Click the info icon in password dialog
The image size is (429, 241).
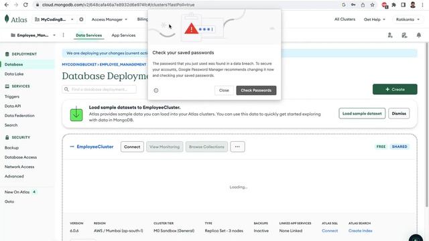tap(156, 90)
